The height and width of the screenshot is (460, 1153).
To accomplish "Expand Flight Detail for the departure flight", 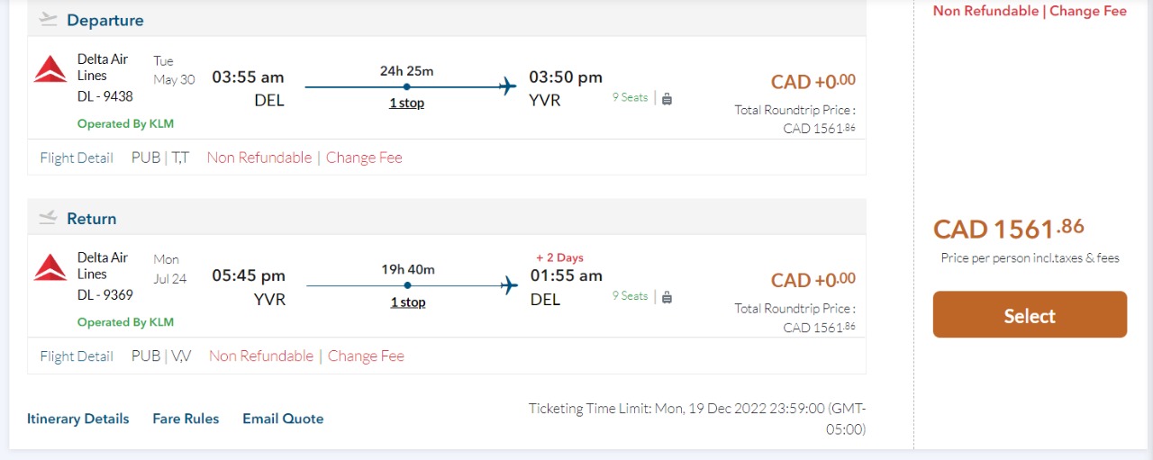I will (77, 158).
